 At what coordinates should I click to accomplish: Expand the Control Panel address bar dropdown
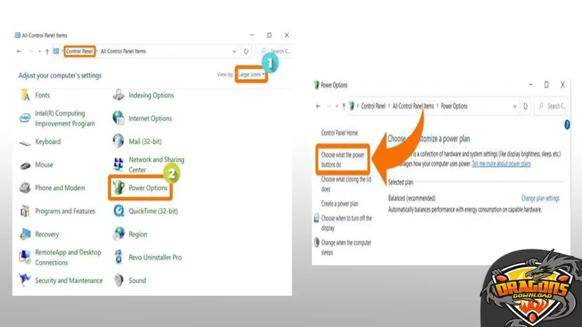(x=234, y=51)
